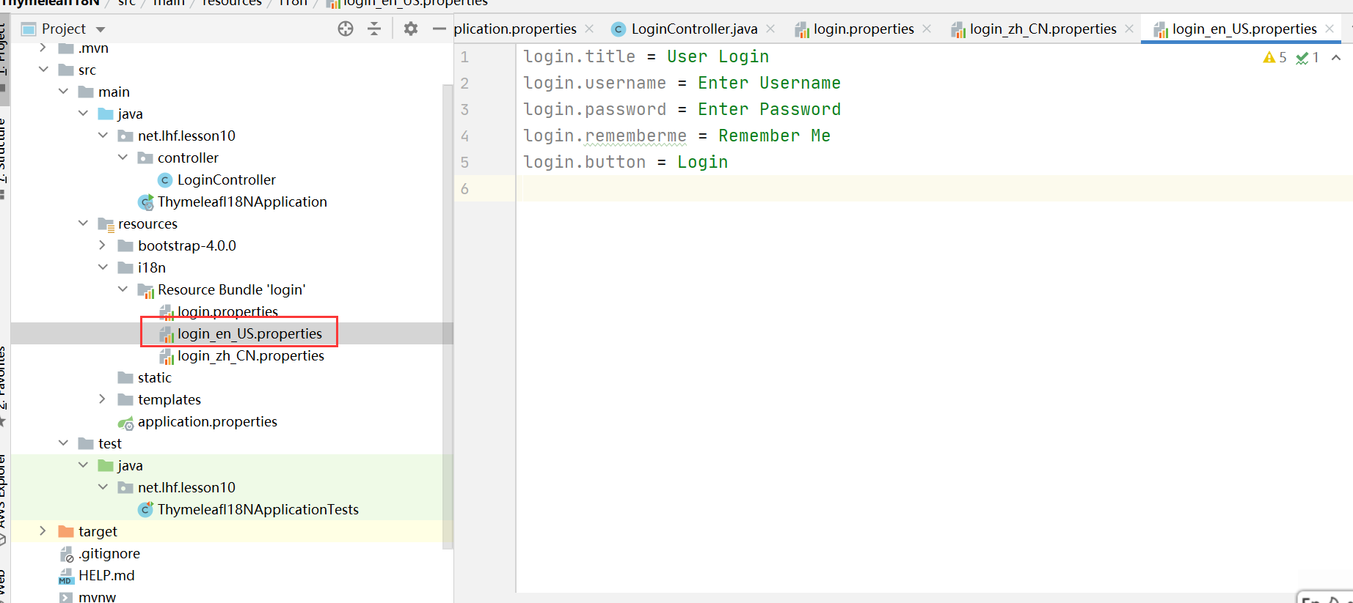
Task: Expand the templates folder
Action: click(102, 399)
